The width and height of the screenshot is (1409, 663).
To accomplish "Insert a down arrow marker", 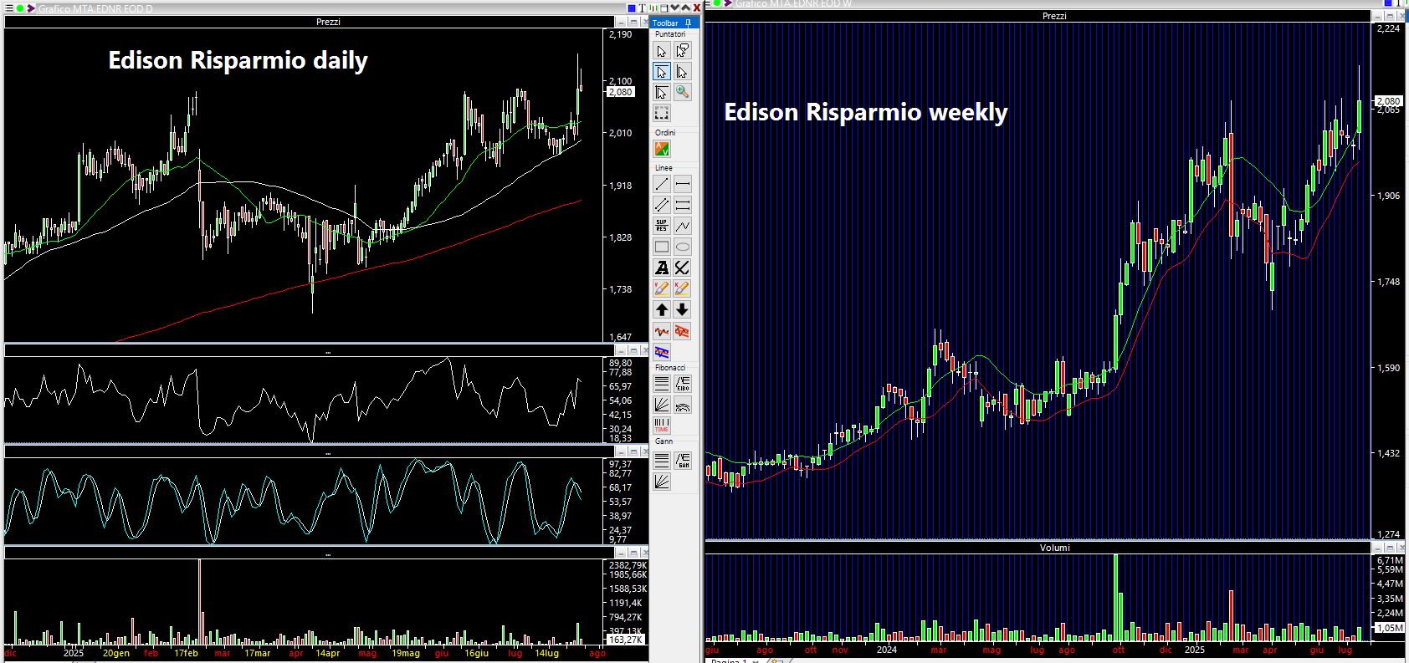I will pyautogui.click(x=683, y=309).
